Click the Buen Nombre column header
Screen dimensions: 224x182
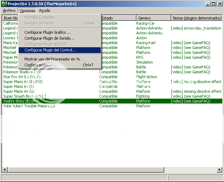(x=10, y=18)
